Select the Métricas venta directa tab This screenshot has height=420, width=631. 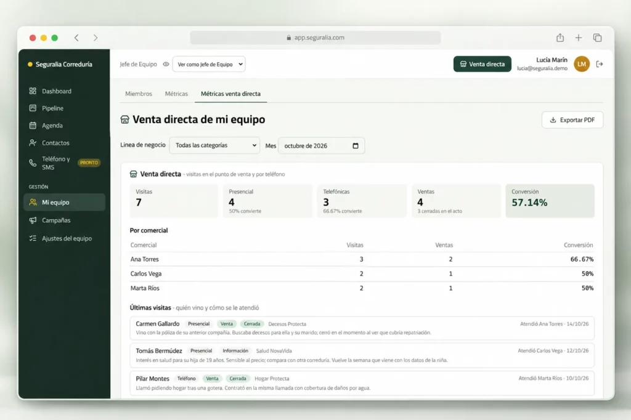(x=230, y=94)
